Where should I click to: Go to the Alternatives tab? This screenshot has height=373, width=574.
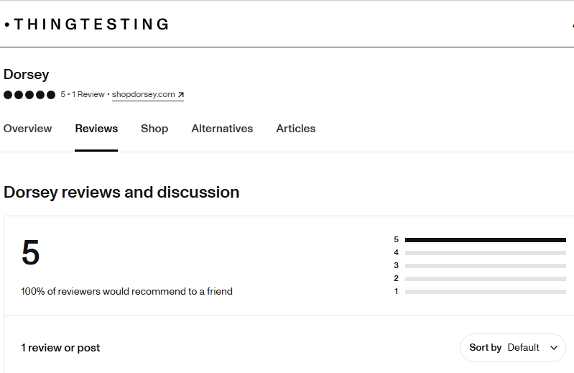(x=222, y=129)
